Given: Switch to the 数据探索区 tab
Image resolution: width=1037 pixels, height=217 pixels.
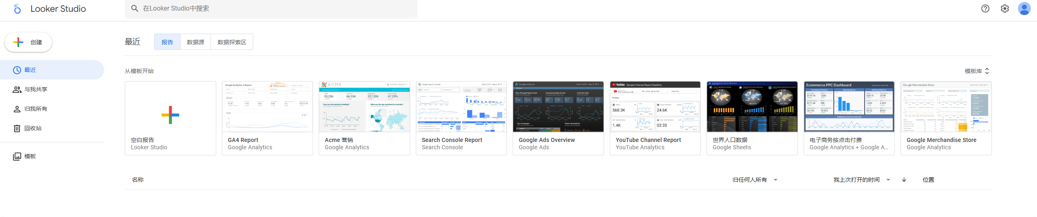Looking at the screenshot, I should click(x=232, y=42).
